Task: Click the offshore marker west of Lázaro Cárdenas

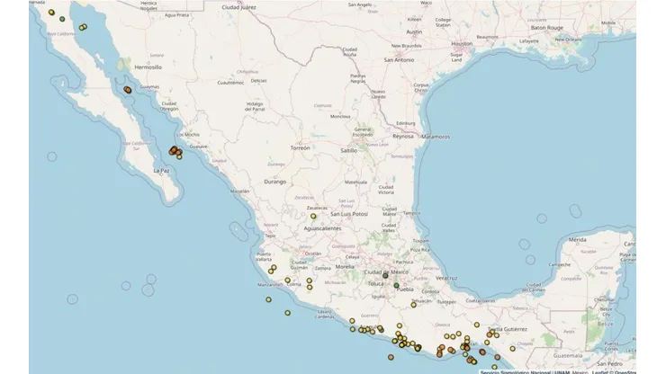Action: [x=288, y=313]
